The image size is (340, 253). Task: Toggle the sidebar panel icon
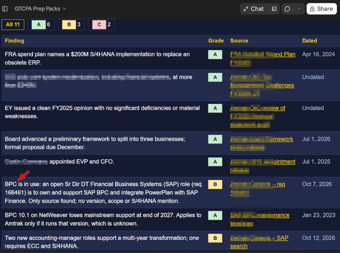click(5, 9)
